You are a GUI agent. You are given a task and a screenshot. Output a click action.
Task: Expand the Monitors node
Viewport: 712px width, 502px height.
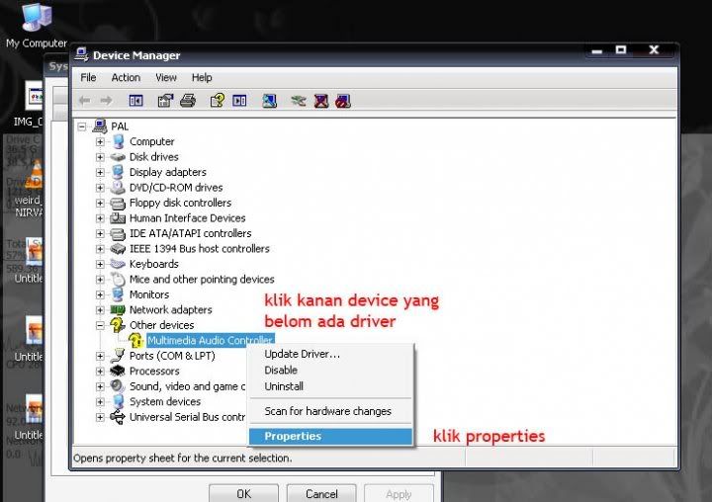click(100, 294)
